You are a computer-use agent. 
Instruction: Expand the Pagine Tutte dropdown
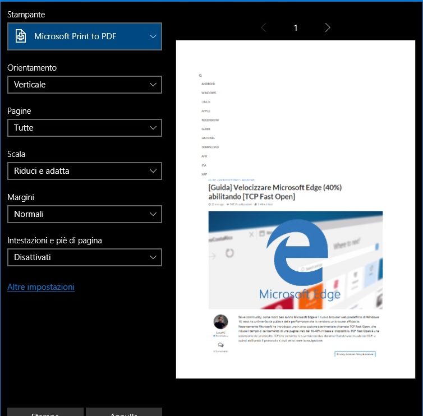[x=85, y=128]
